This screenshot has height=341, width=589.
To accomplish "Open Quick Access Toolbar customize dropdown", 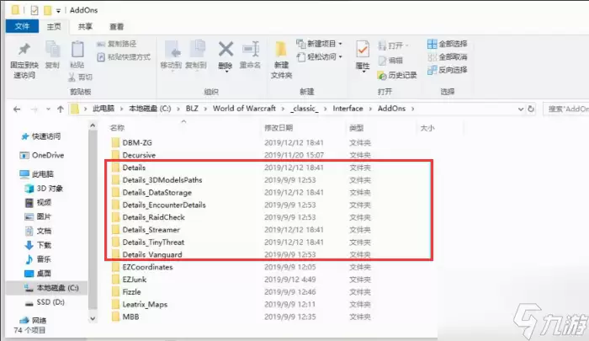I will pos(58,11).
